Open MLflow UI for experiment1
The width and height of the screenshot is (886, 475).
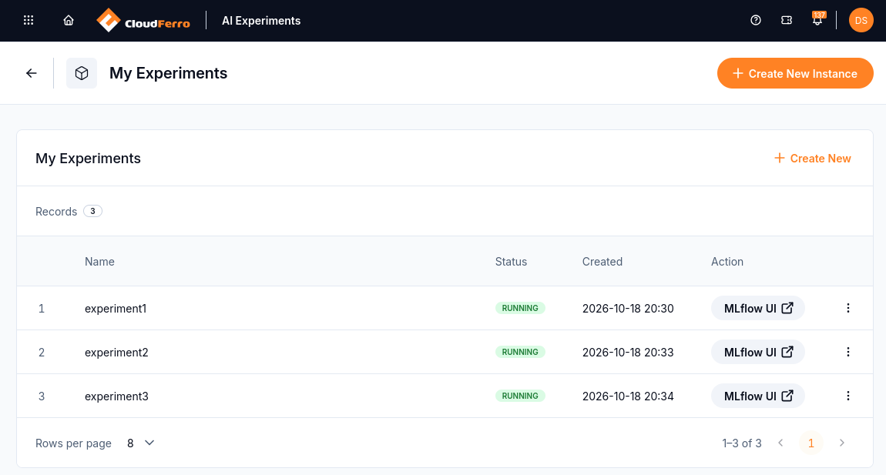pos(758,308)
